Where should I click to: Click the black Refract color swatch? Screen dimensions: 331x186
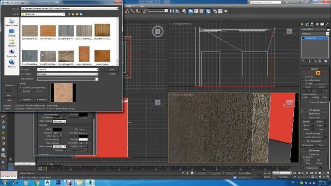[x=57, y=129]
